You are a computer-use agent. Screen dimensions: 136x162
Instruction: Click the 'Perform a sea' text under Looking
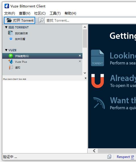[123, 63]
